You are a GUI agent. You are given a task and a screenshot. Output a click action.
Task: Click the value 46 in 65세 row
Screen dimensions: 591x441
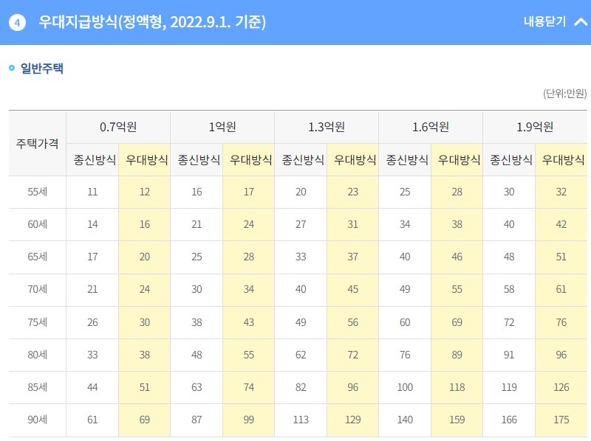pos(457,257)
